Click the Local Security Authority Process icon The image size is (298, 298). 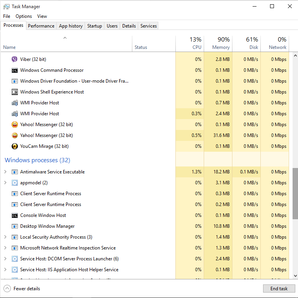coord(15,237)
